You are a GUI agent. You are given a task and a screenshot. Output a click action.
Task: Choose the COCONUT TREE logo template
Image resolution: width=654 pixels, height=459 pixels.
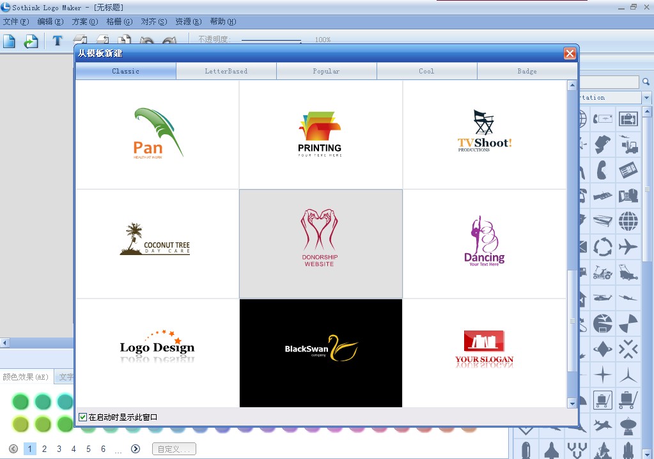pyautogui.click(x=157, y=244)
